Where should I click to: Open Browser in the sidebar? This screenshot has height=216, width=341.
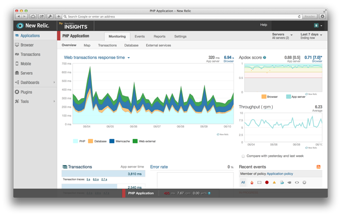tap(27, 45)
